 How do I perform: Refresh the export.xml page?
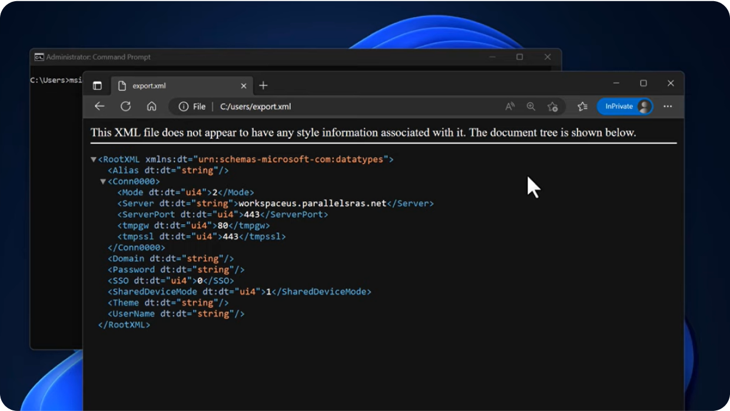pyautogui.click(x=125, y=106)
